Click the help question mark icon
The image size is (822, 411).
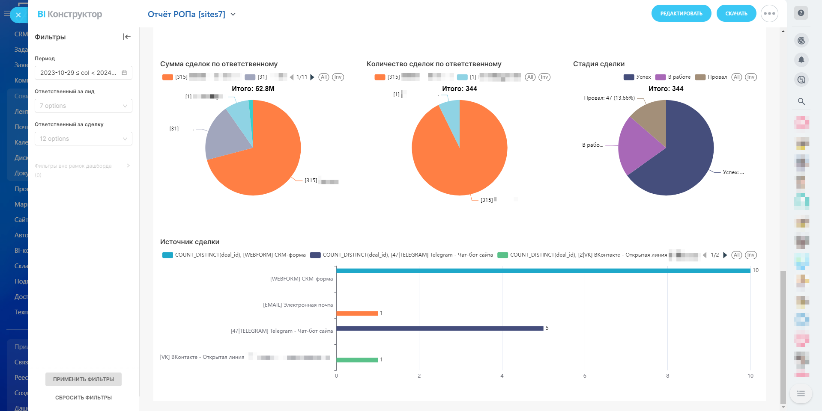tap(801, 13)
